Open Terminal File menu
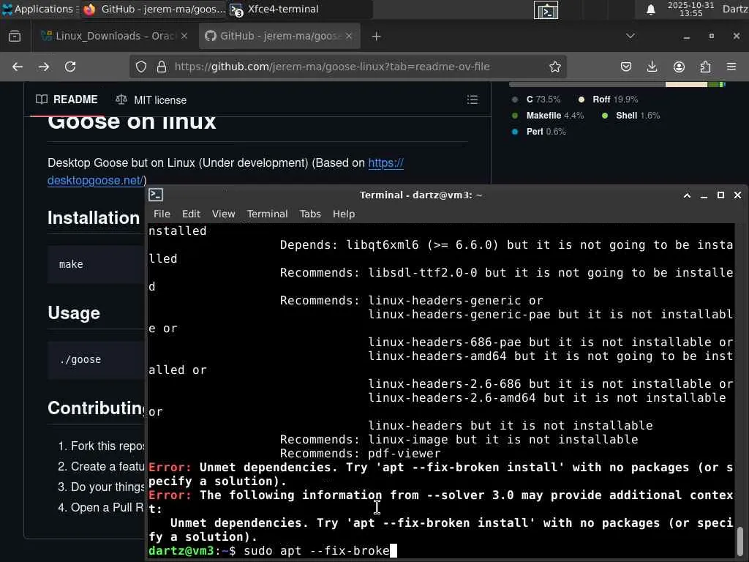This screenshot has width=749, height=562. click(x=162, y=214)
